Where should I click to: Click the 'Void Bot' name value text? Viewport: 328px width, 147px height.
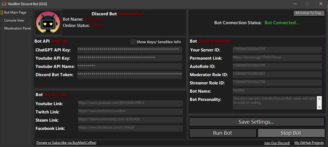coord(93,19)
